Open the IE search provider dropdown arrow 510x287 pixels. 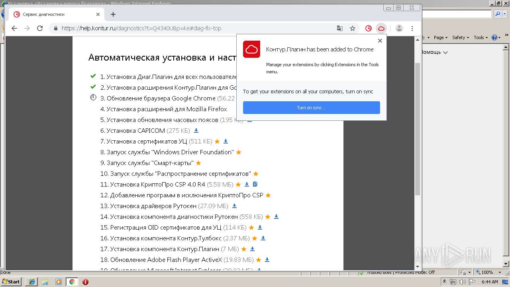click(x=504, y=14)
